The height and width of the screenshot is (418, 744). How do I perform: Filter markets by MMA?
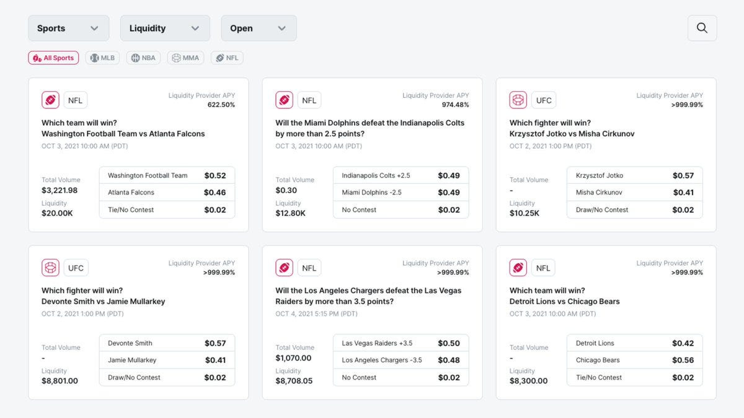click(x=185, y=58)
